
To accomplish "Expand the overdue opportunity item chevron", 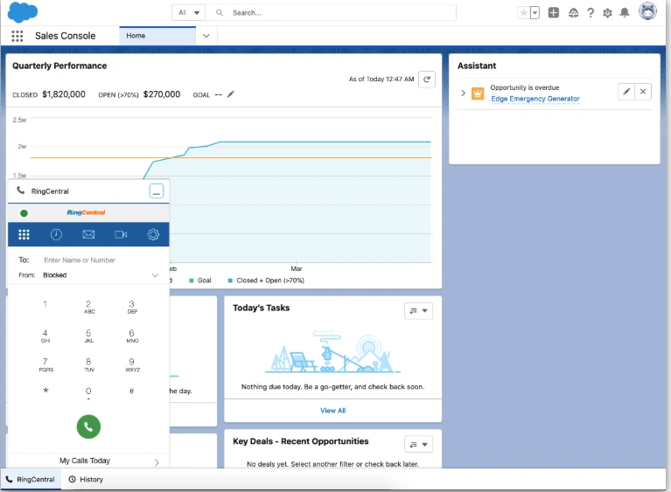I will point(463,93).
